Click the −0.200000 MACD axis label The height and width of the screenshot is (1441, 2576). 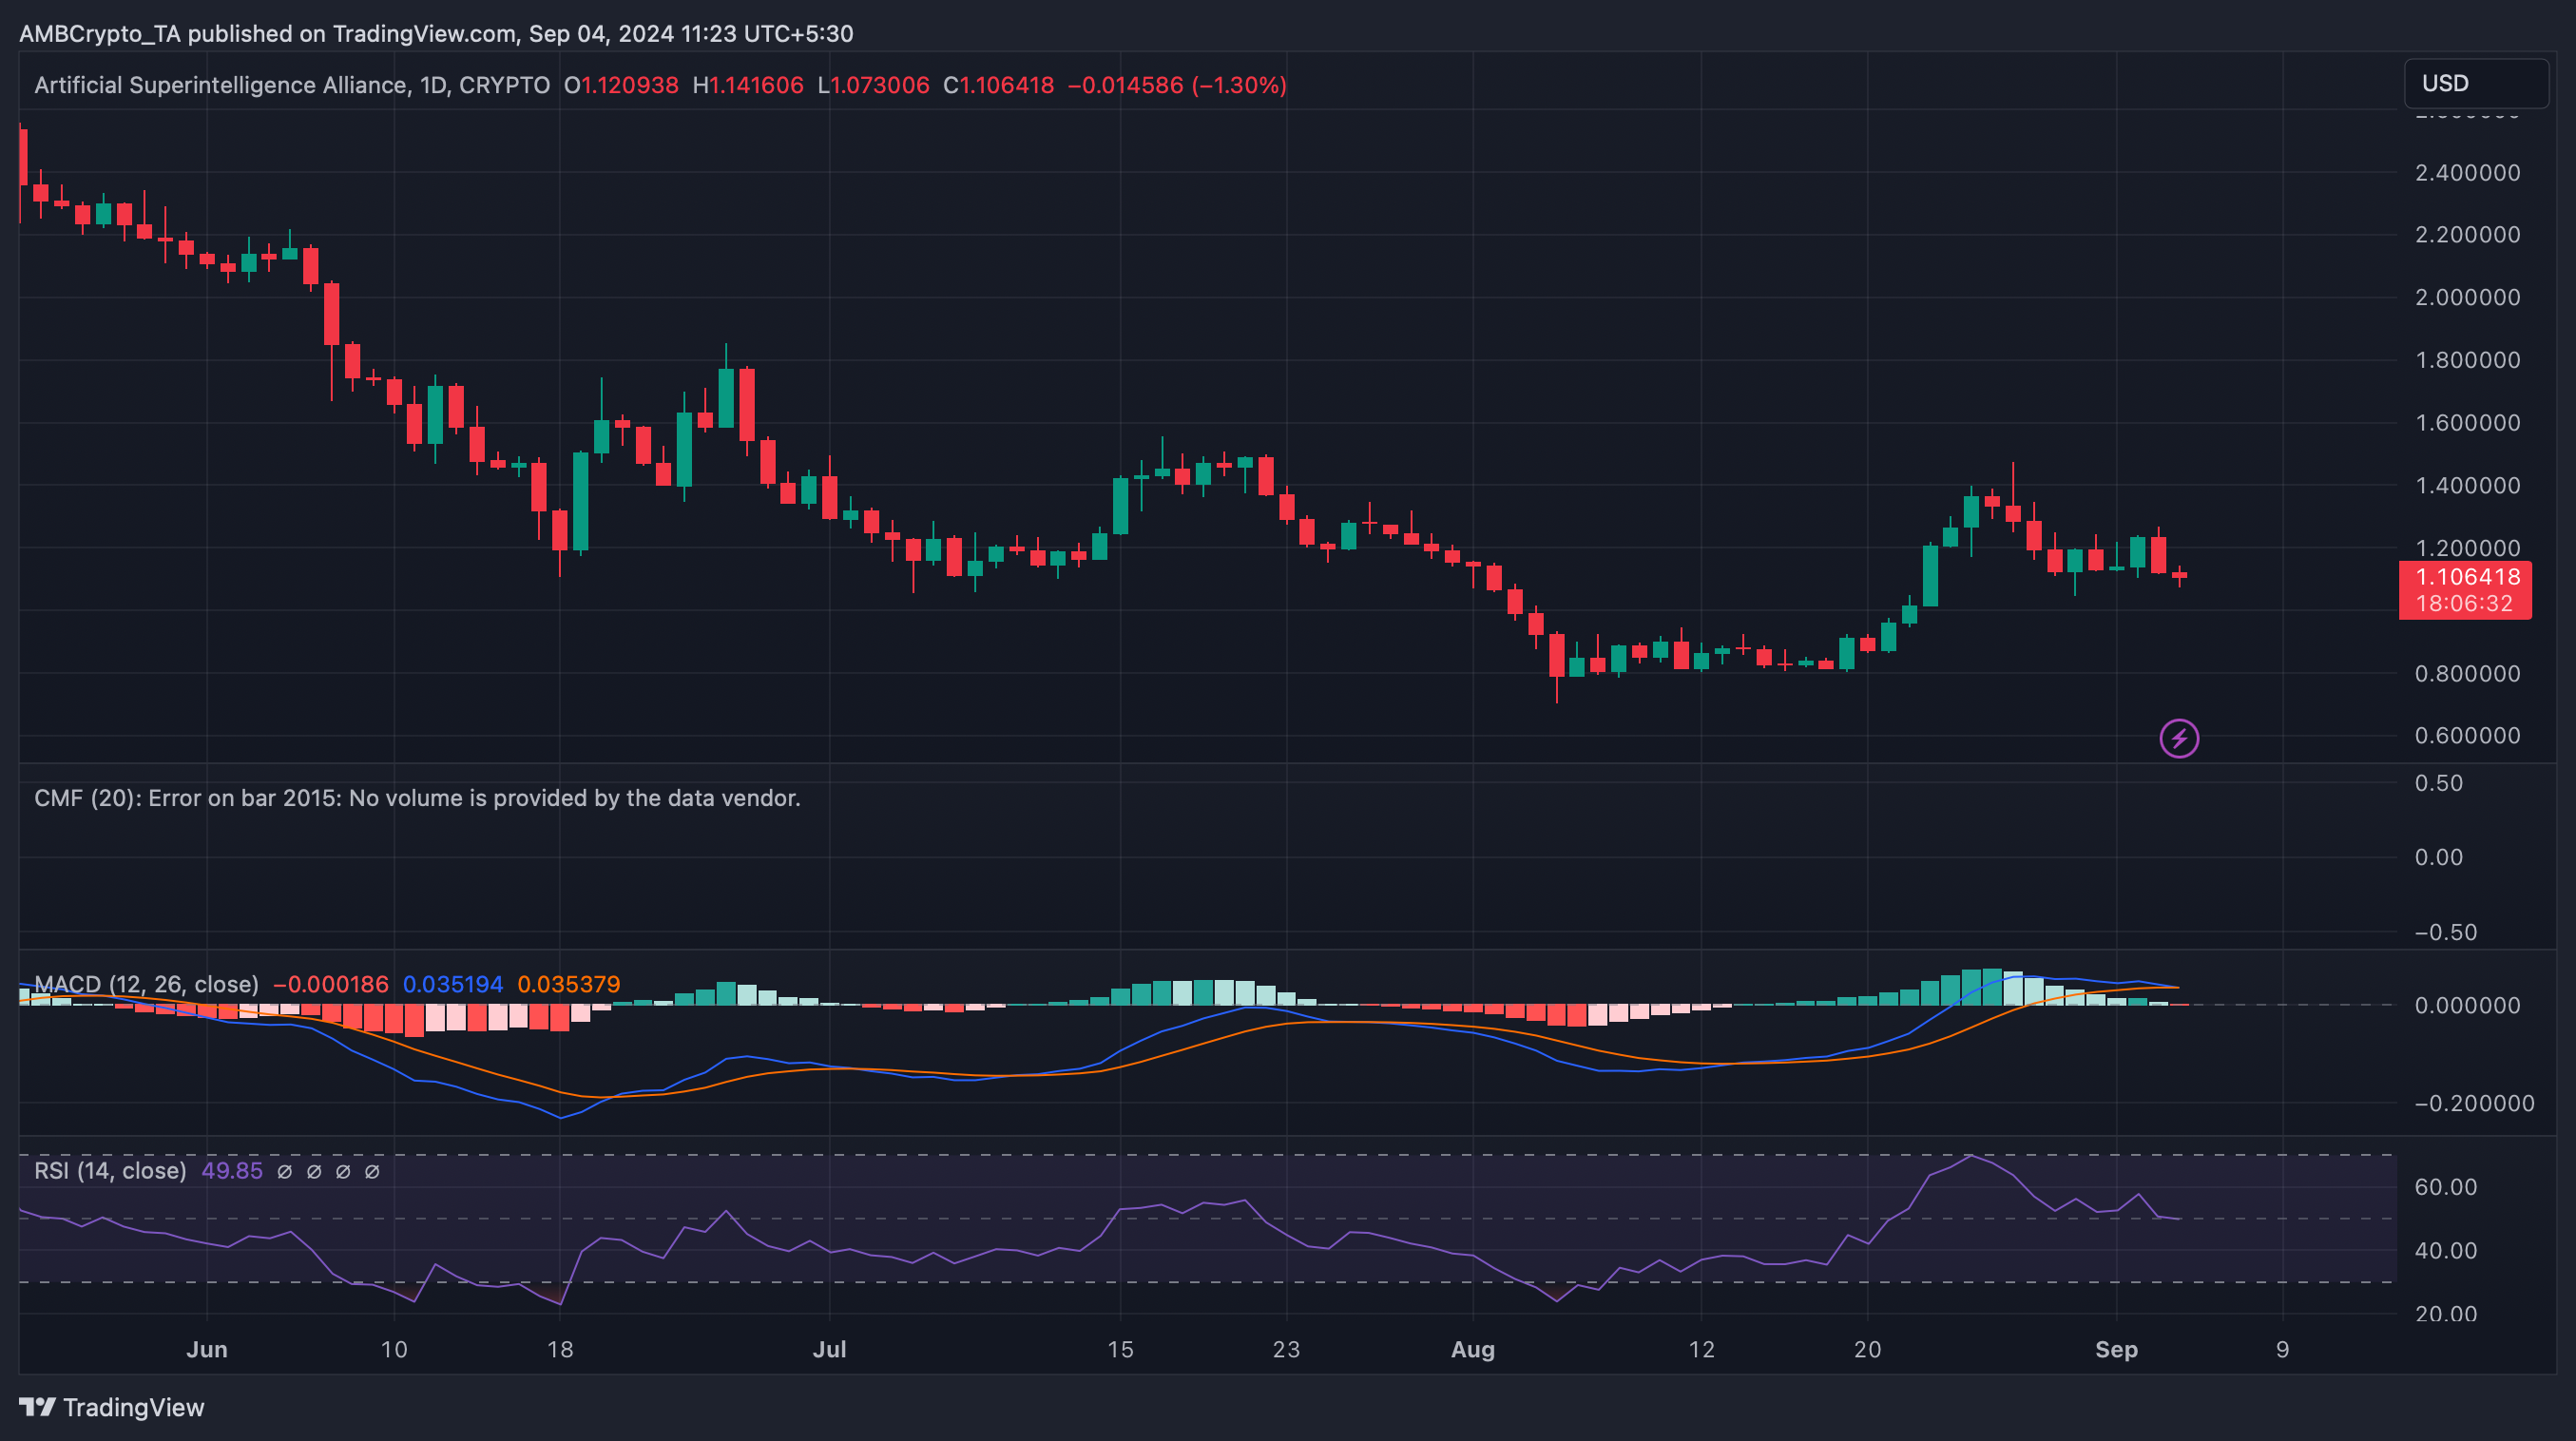[2474, 1103]
